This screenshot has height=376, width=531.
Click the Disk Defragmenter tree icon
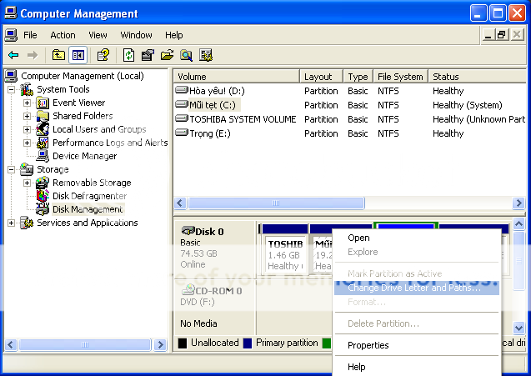pyautogui.click(x=43, y=196)
